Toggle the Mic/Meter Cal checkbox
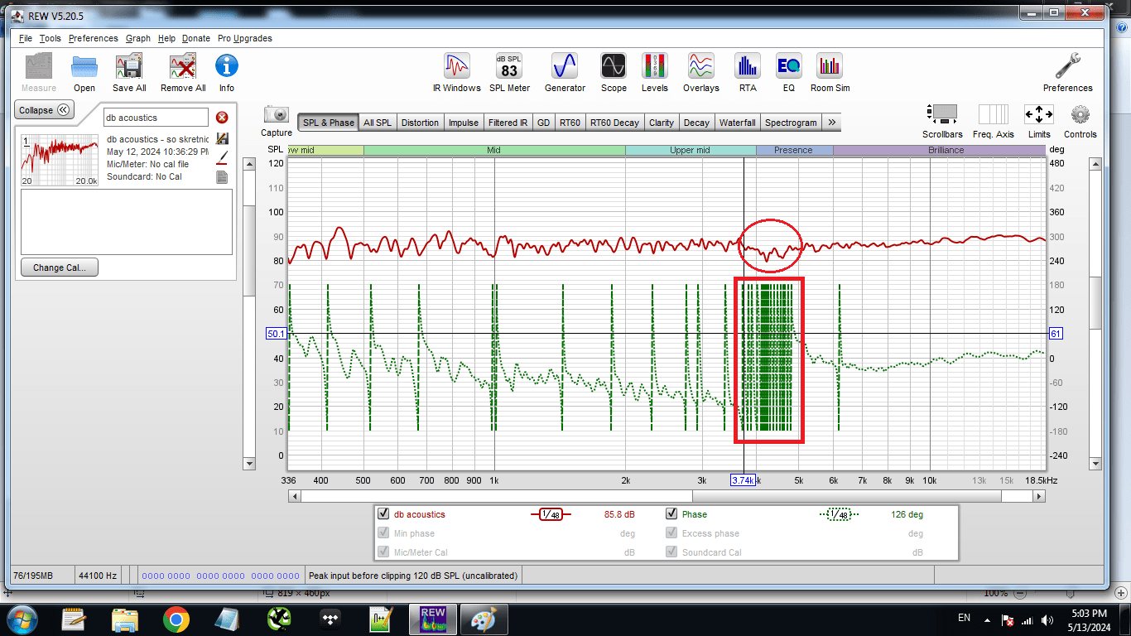Image resolution: width=1131 pixels, height=636 pixels. (383, 552)
